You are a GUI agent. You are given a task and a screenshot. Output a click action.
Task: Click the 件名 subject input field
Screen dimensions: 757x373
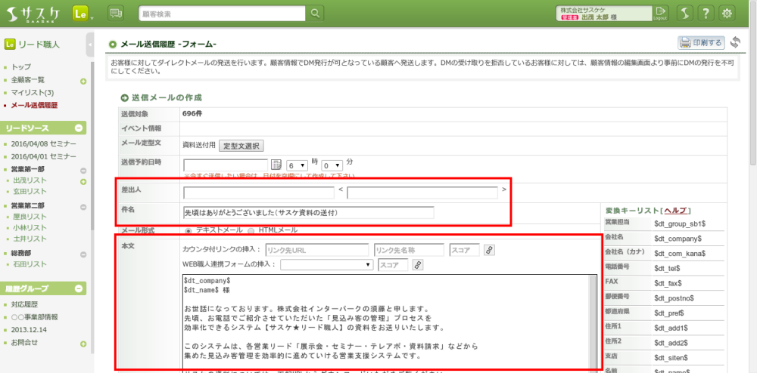(308, 212)
